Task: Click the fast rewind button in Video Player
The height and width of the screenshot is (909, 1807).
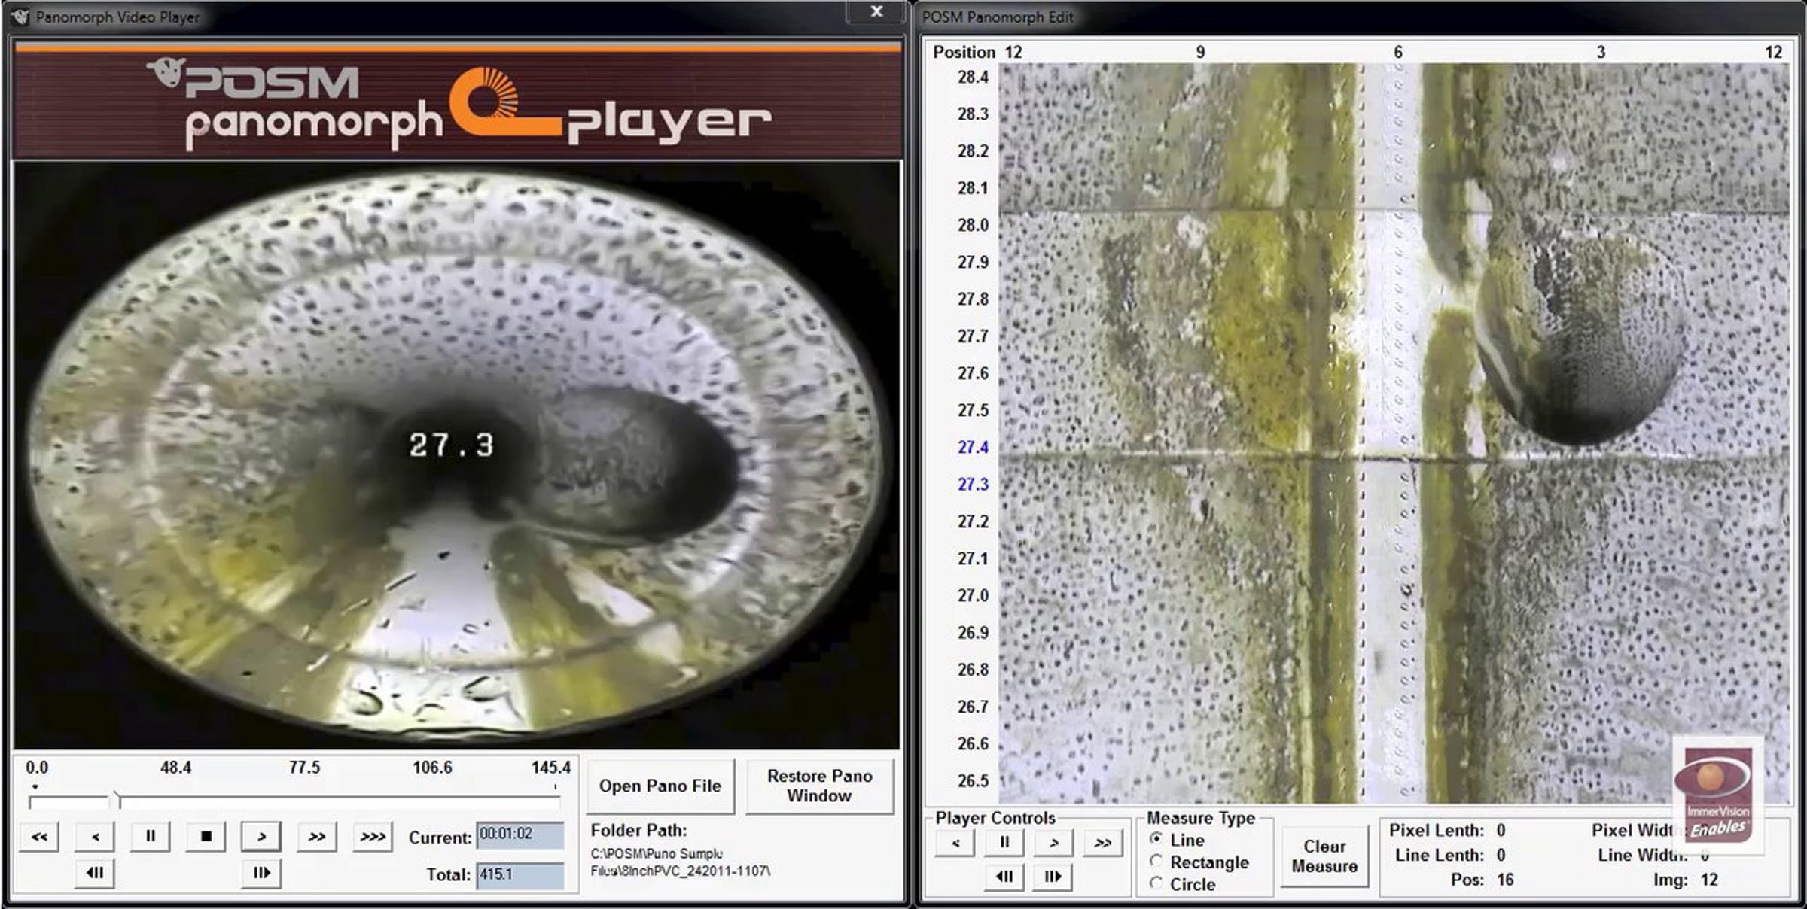Action: (x=39, y=836)
